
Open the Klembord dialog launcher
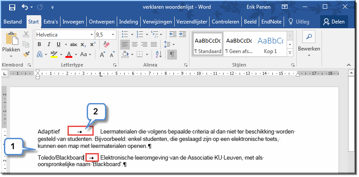pos(29,65)
